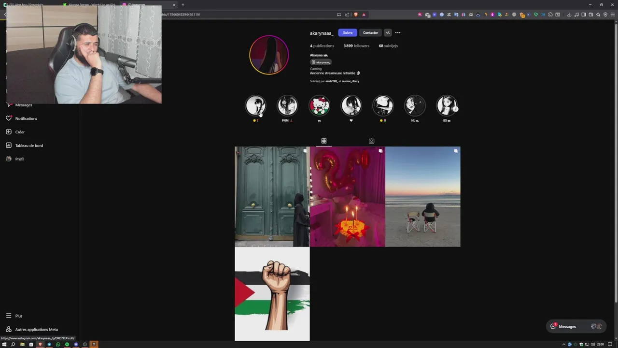Open the amilr190_ mutual follower link

(x=332, y=81)
